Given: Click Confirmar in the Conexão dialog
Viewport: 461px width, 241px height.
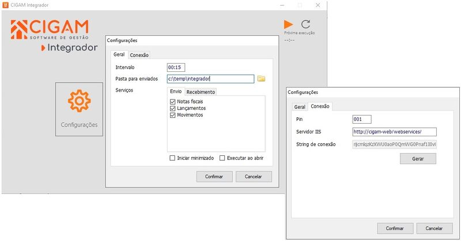Looking at the screenshot, I should point(395,228).
